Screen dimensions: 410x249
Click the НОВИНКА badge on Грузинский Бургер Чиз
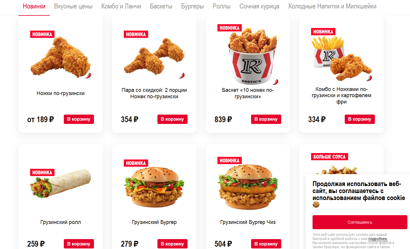coord(229,160)
